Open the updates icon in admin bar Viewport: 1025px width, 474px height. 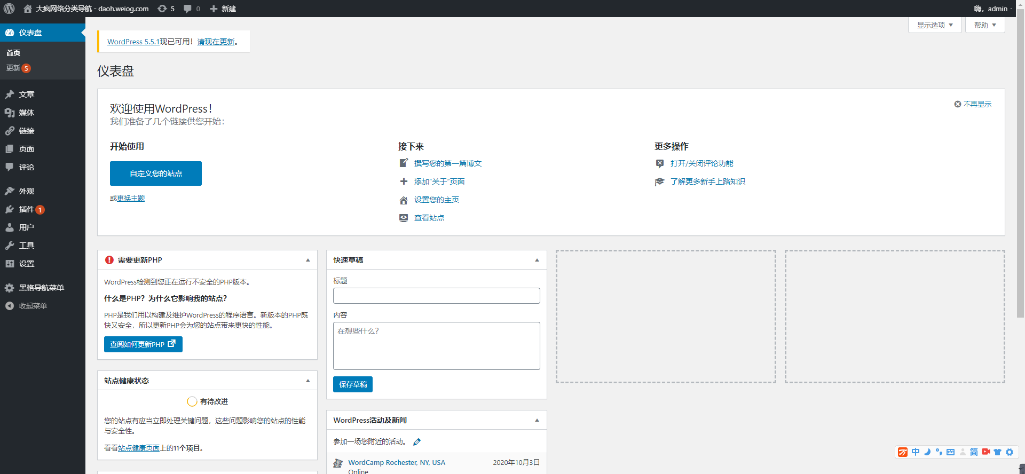click(162, 9)
